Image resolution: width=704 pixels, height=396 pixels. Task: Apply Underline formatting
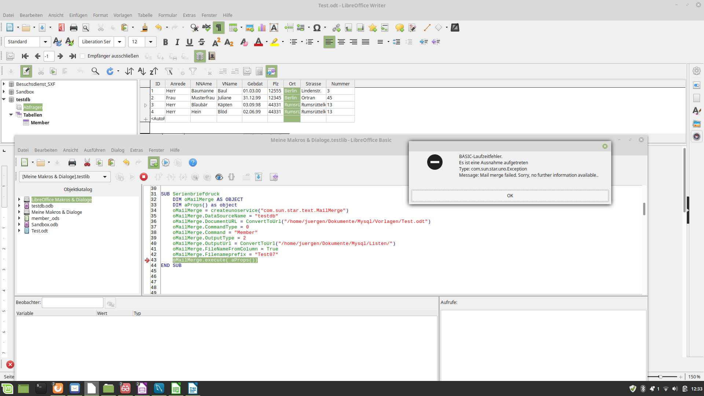point(189,42)
